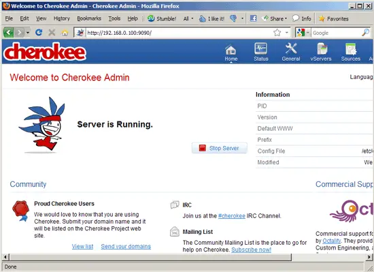Click the Octality octopus logo
Screen dimensions: 374x272
[351, 211]
